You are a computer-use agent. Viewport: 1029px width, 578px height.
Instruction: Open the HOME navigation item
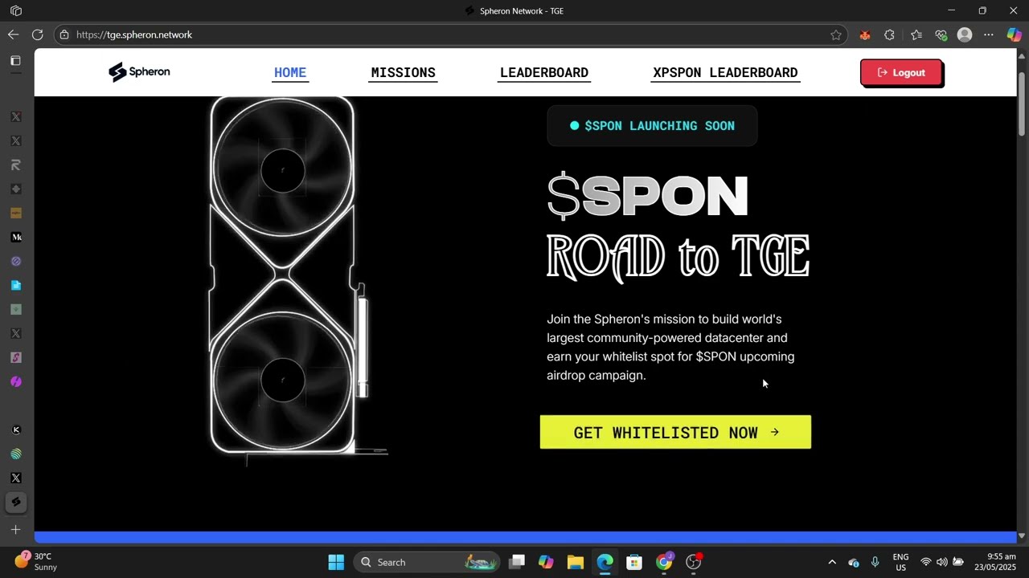click(x=290, y=72)
